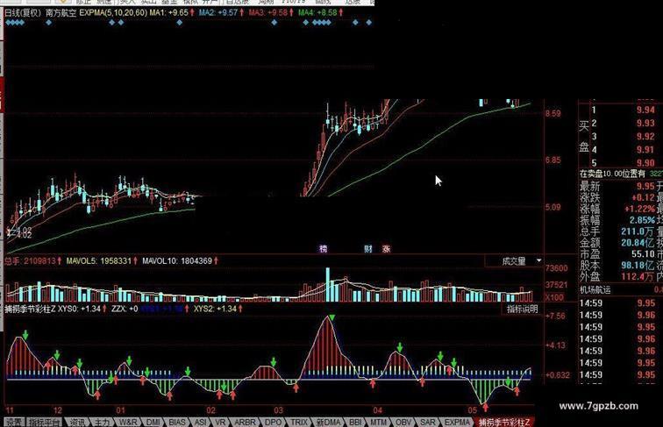Select the EXPMA indicator tab
The height and width of the screenshot is (427, 663).
tap(457, 422)
